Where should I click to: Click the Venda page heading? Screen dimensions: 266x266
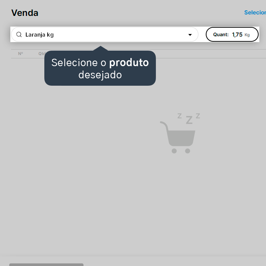[x=25, y=13]
